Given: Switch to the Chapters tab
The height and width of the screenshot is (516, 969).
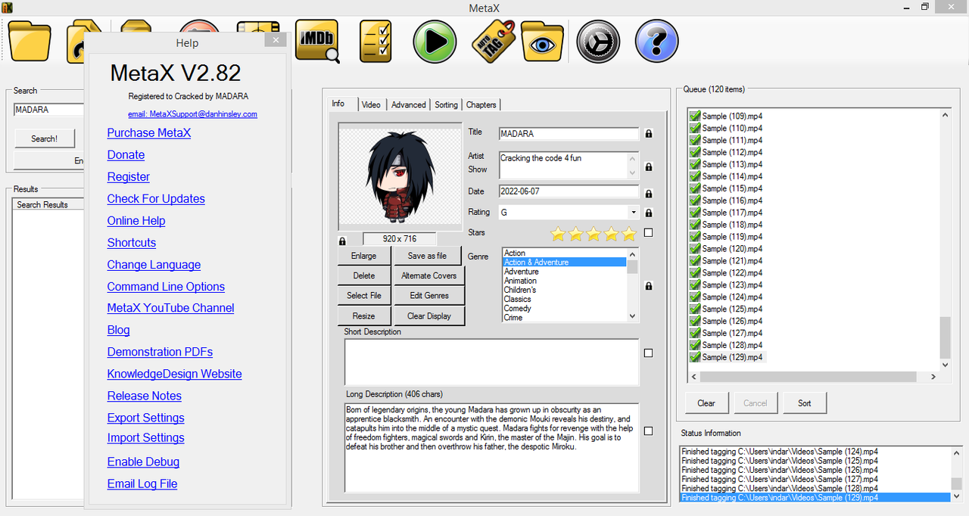Looking at the screenshot, I should 481,104.
